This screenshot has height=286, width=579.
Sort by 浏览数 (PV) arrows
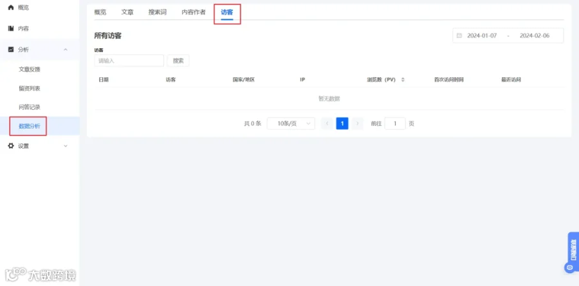coord(403,80)
